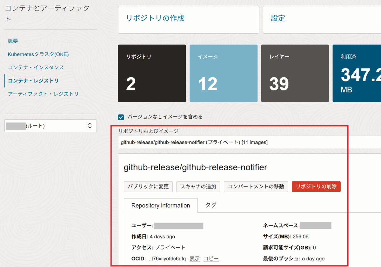The image size is (381, 267).
Task: Uncheck バージョンなしイメージを含める checkbox
Action: (121, 117)
